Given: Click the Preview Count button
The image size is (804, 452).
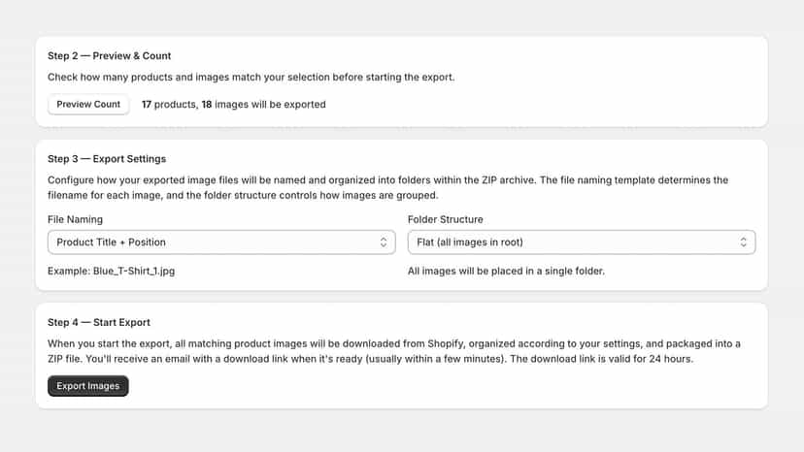Looking at the screenshot, I should pyautogui.click(x=88, y=104).
